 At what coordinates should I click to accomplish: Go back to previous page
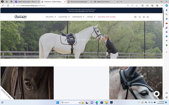tap(3, 6)
